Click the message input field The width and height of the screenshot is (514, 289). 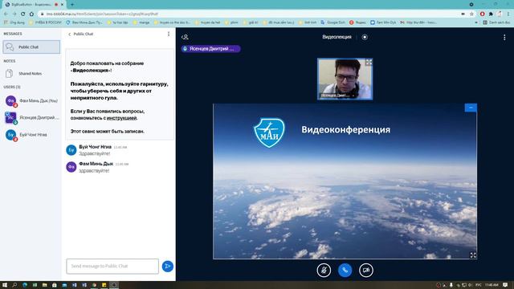pyautogui.click(x=112, y=266)
